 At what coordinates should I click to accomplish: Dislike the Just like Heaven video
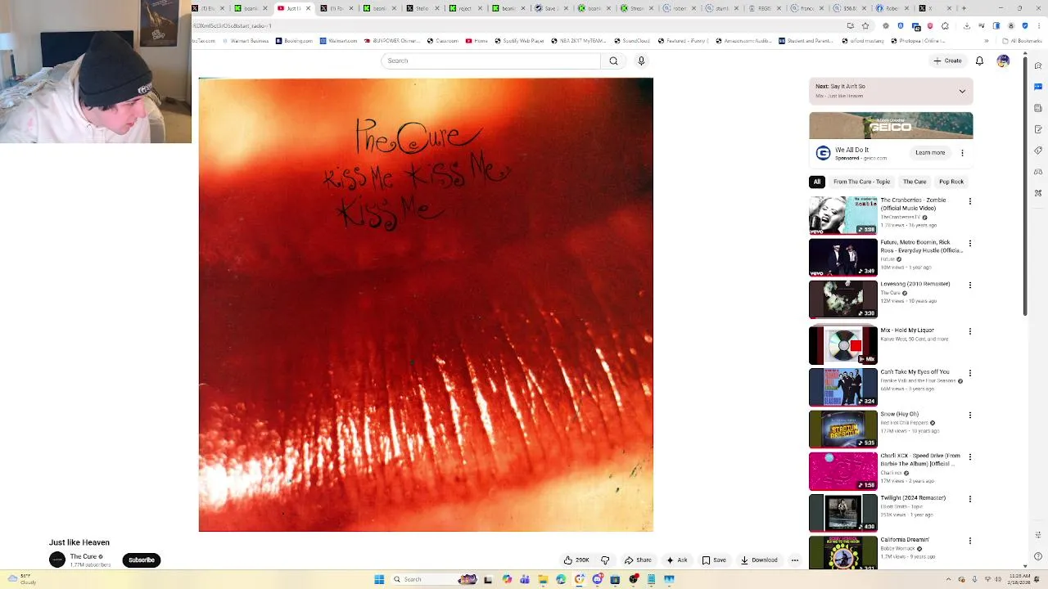tap(605, 560)
